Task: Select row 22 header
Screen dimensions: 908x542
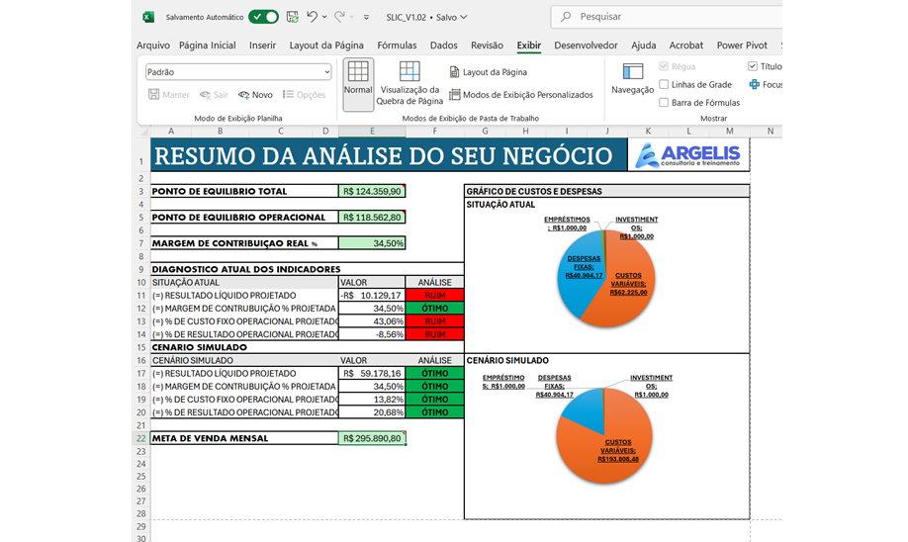Action: coord(141,438)
